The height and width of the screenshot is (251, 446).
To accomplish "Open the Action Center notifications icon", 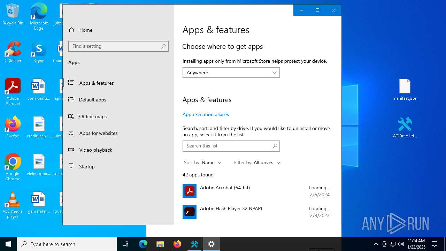I will tap(435, 244).
